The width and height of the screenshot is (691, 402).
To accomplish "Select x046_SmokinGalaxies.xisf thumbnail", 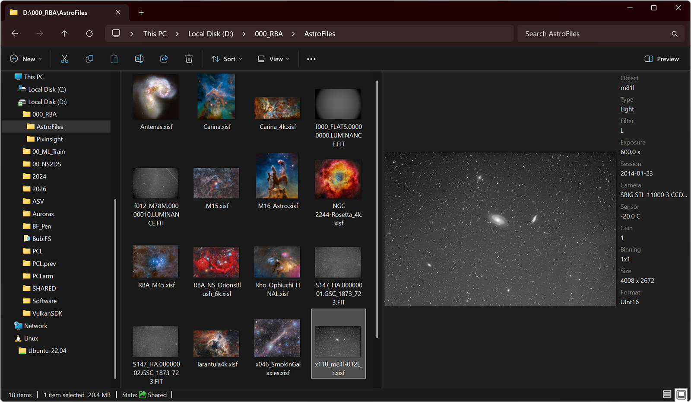I will point(277,338).
